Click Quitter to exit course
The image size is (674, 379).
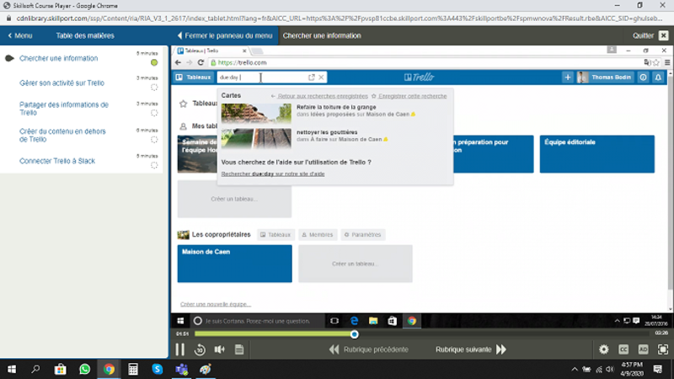point(650,35)
